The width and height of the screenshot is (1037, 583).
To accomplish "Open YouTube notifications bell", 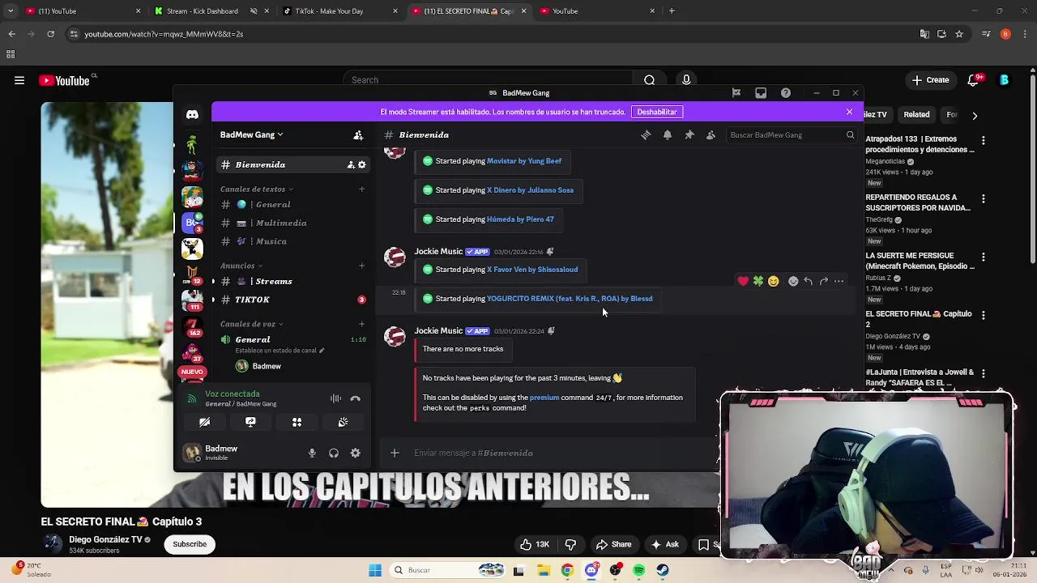I will tap(973, 80).
